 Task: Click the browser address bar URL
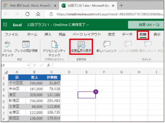point(110,14)
